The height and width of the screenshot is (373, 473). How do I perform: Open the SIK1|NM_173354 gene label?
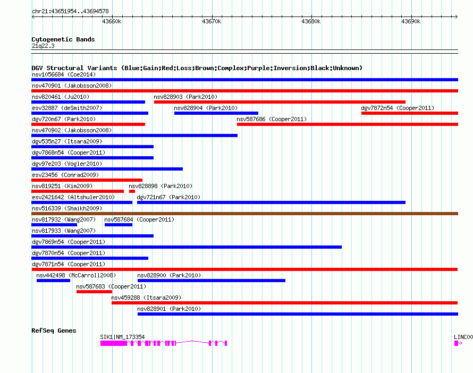click(122, 337)
